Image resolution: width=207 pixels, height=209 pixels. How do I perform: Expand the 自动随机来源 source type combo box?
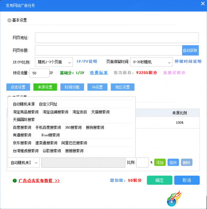point(24,162)
